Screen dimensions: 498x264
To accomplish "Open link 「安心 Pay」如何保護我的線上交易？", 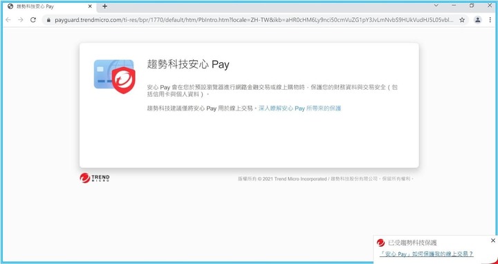I will click(427, 254).
